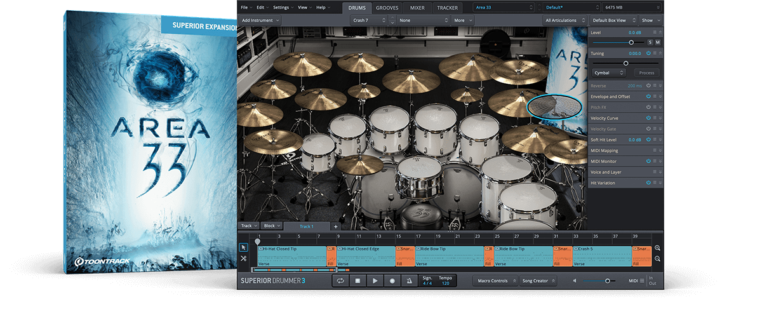
Task: Mute the instrument with M button
Action: point(658,42)
